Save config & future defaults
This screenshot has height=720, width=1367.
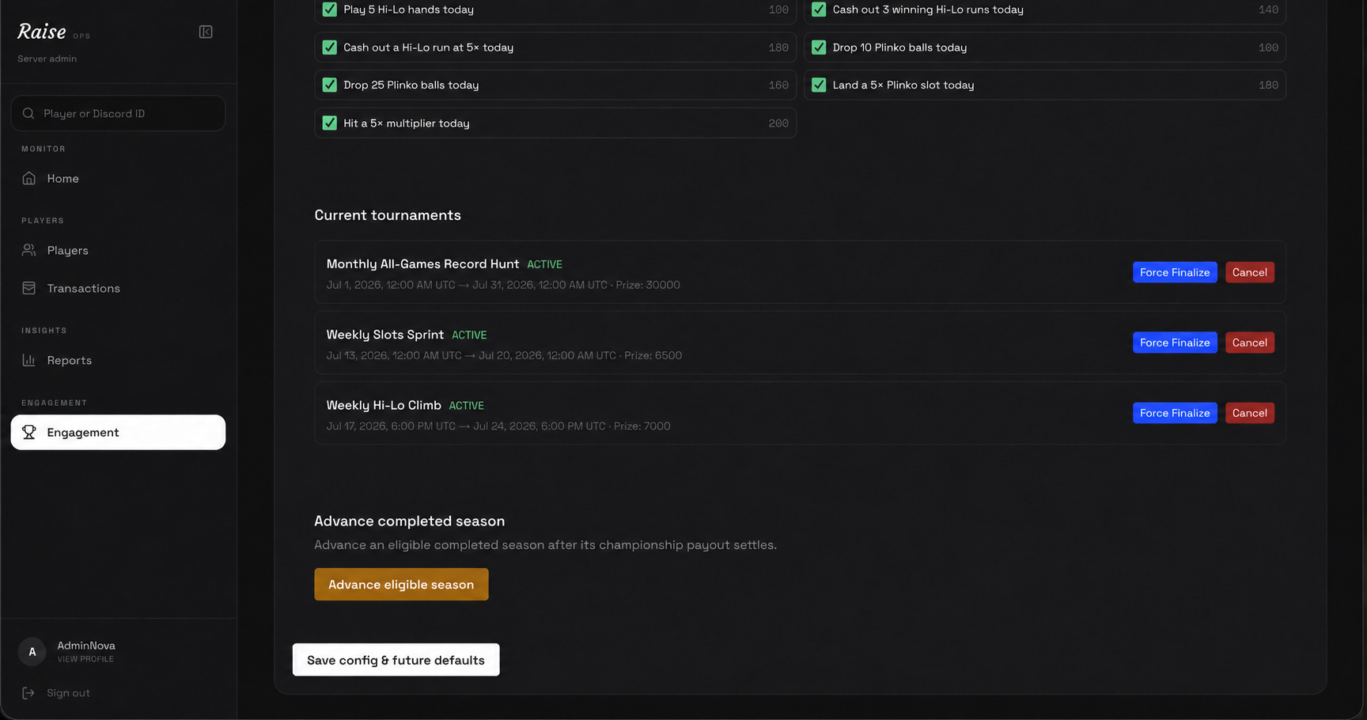click(396, 660)
